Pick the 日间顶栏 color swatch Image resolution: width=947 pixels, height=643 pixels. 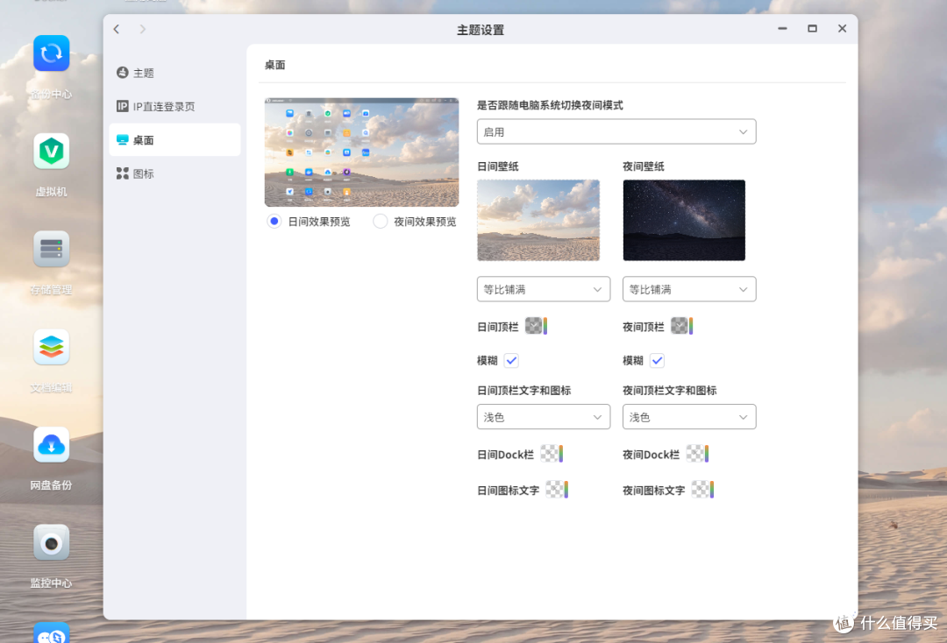click(537, 327)
